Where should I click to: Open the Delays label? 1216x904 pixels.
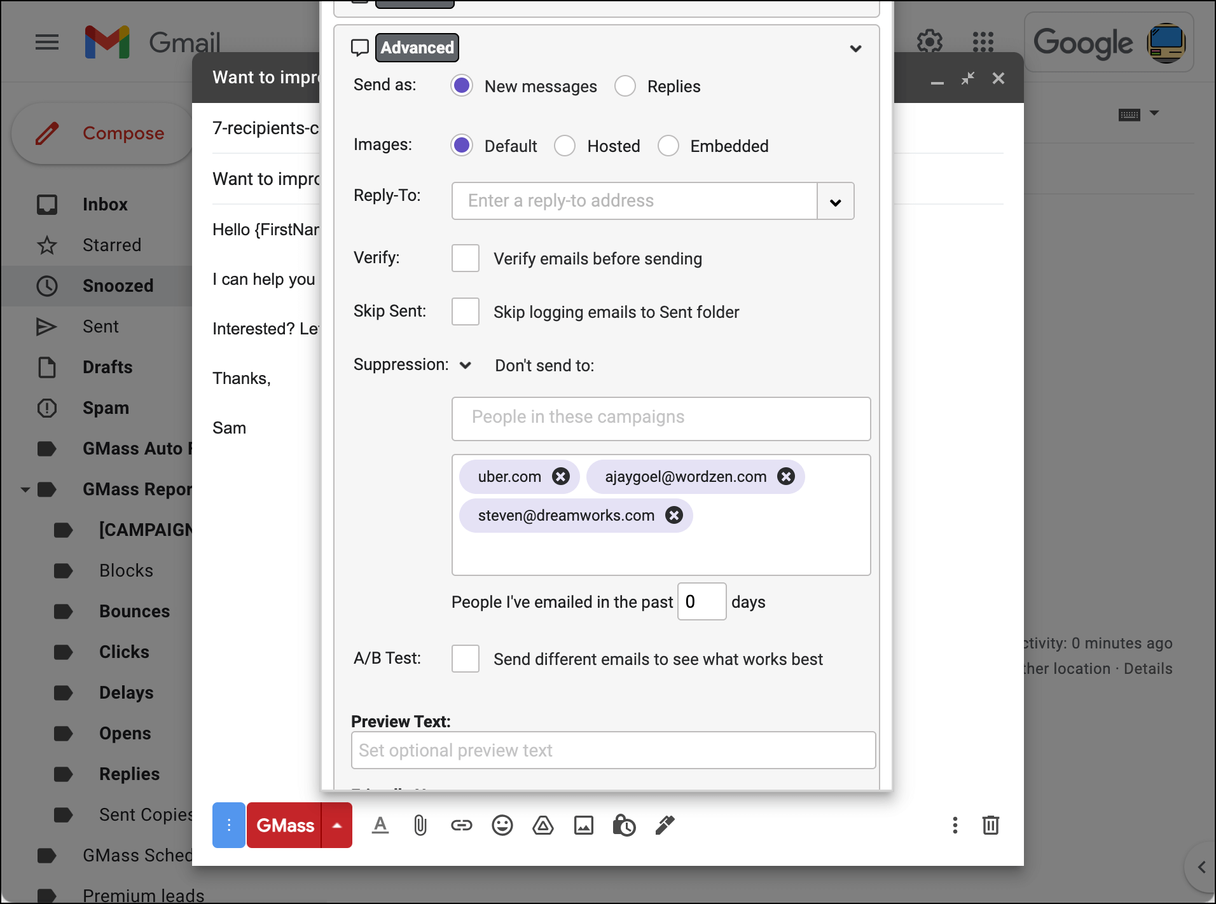tap(126, 692)
